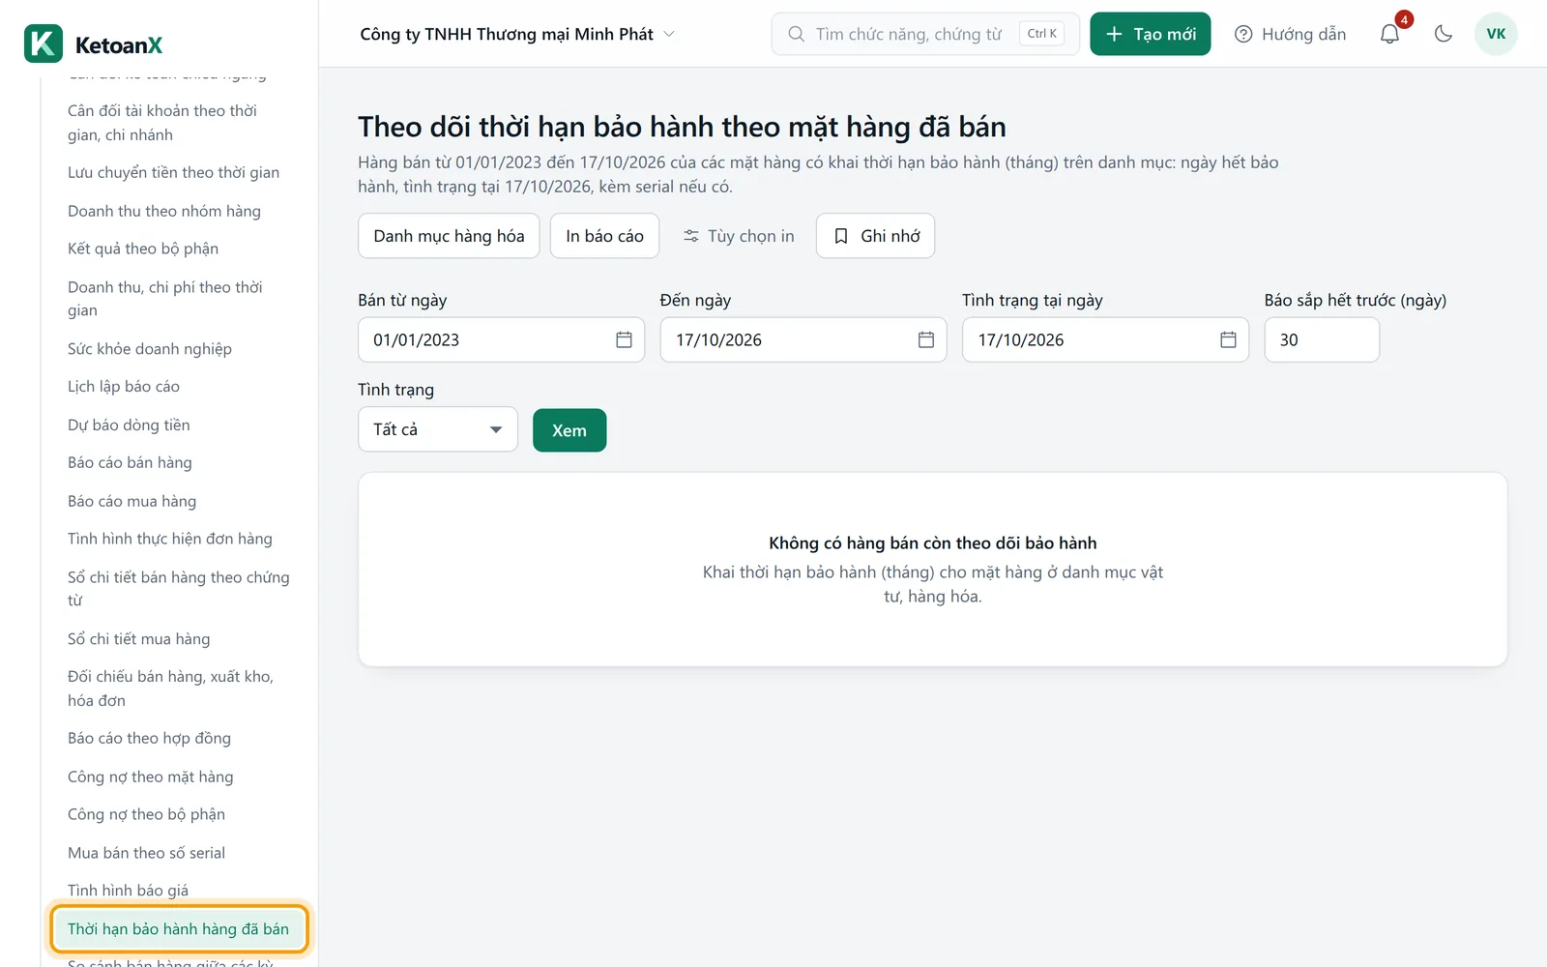This screenshot has width=1547, height=967.
Task: Open the VK user avatar menu
Action: tap(1496, 34)
